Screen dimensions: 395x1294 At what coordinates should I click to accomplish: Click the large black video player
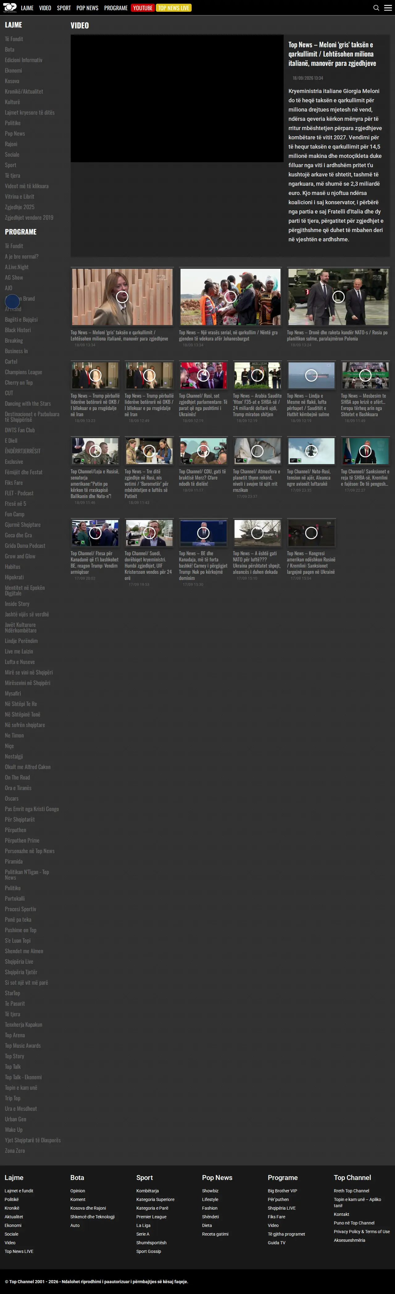(177, 99)
